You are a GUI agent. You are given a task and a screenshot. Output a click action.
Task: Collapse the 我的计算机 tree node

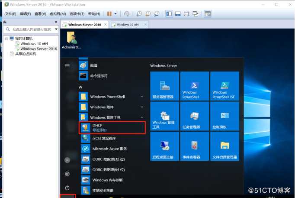[6, 39]
